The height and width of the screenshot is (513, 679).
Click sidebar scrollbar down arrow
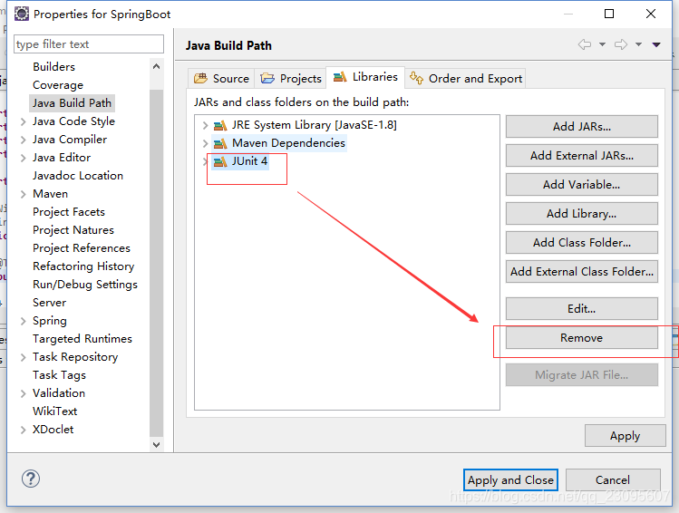156,445
